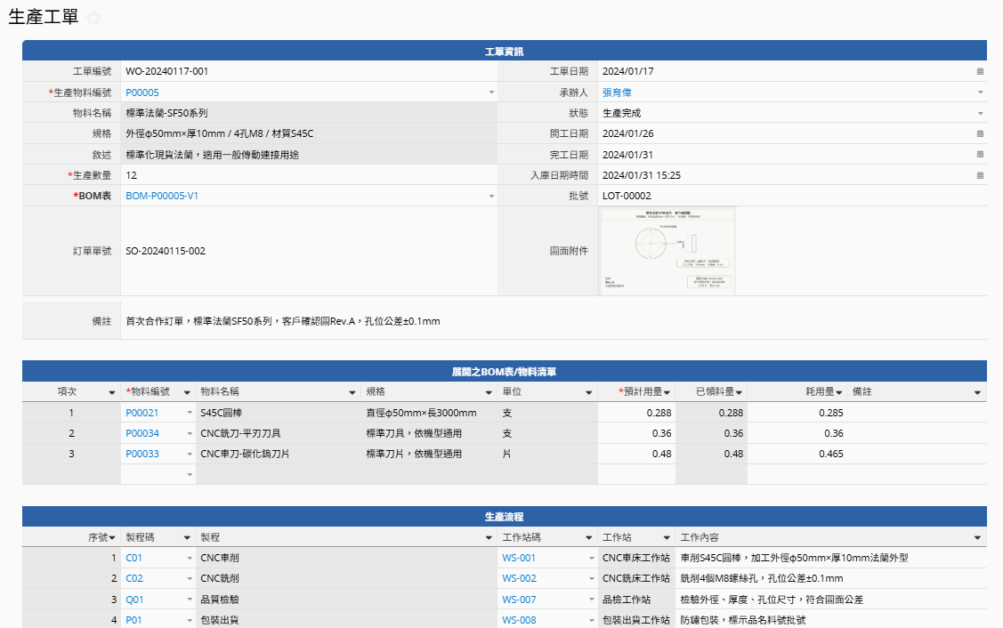Open the 狀態 dropdown showing 生產完成
The image size is (1003, 628).
coord(980,113)
